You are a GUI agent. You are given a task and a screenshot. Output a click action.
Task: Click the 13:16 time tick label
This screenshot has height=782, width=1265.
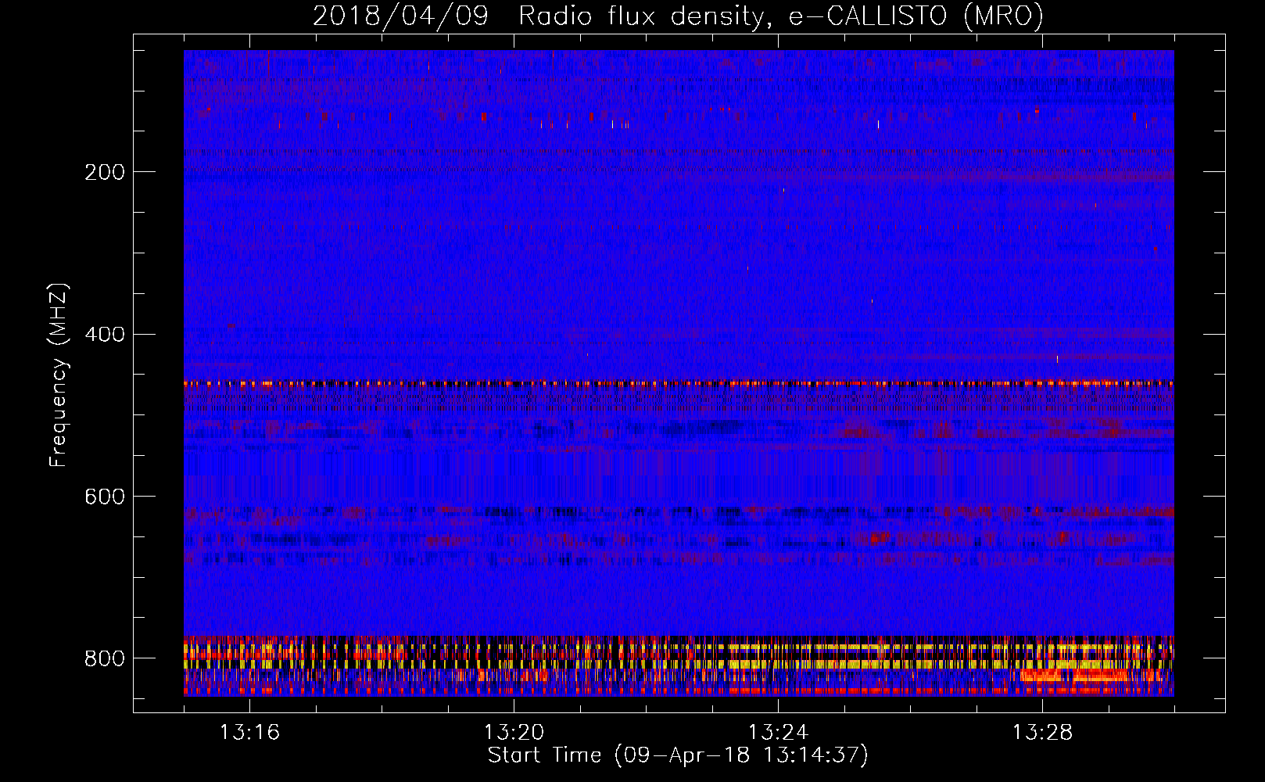(249, 733)
